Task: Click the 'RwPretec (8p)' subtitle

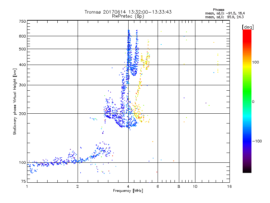Action: click(128, 16)
